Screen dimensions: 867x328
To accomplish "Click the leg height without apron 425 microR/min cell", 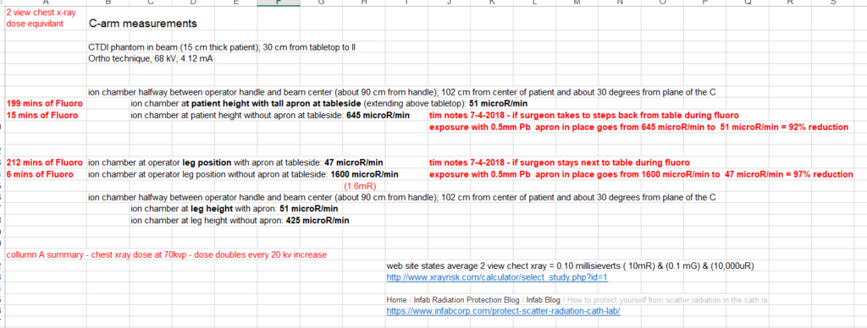I will point(240,221).
